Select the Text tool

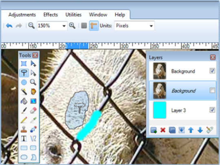(24, 139)
